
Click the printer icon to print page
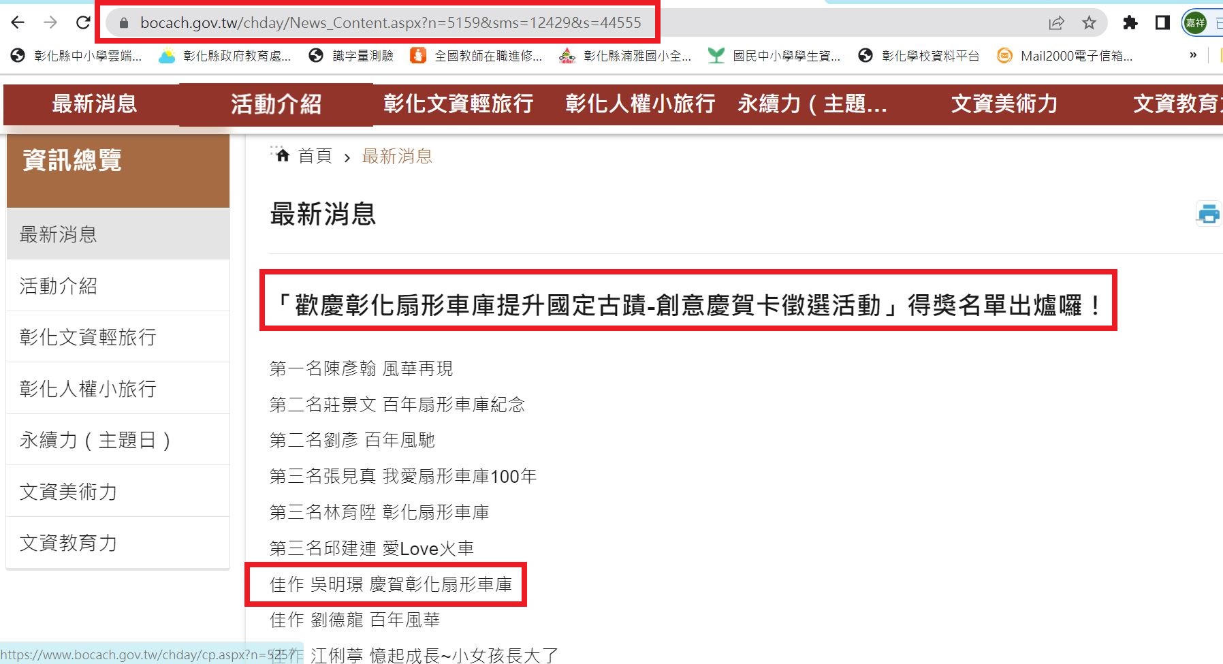click(1209, 214)
